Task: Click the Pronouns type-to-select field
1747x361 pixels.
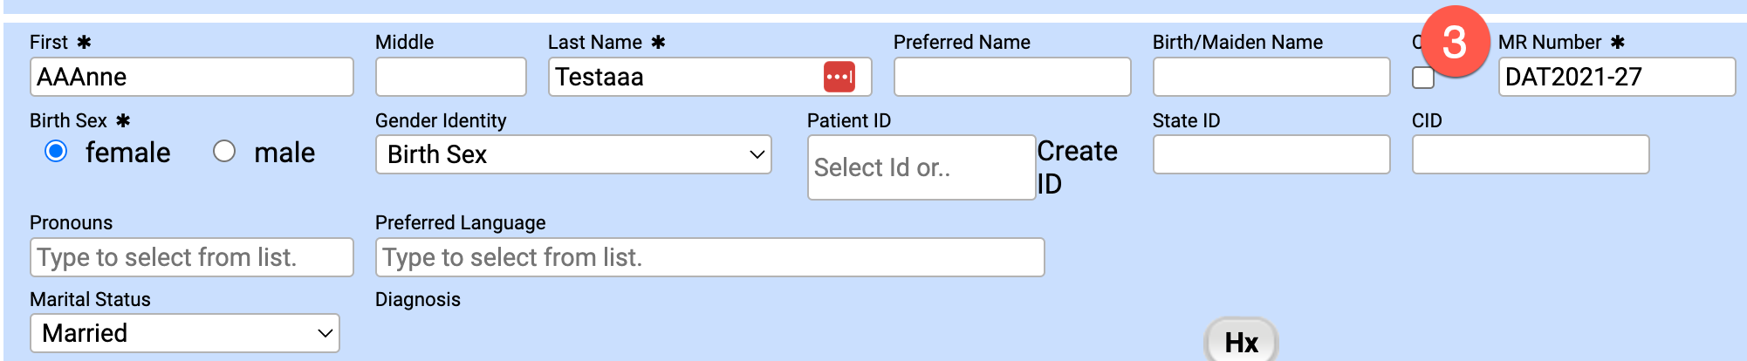Action: point(191,257)
